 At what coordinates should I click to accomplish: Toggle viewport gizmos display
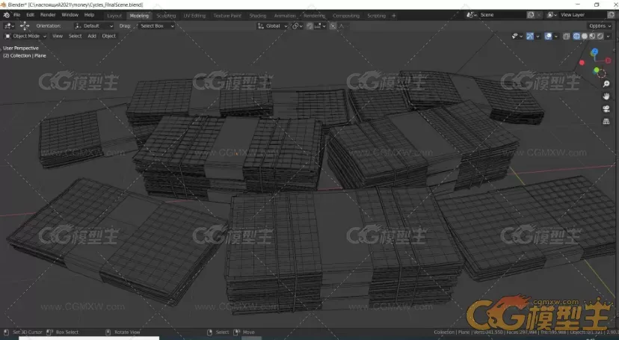coord(530,36)
